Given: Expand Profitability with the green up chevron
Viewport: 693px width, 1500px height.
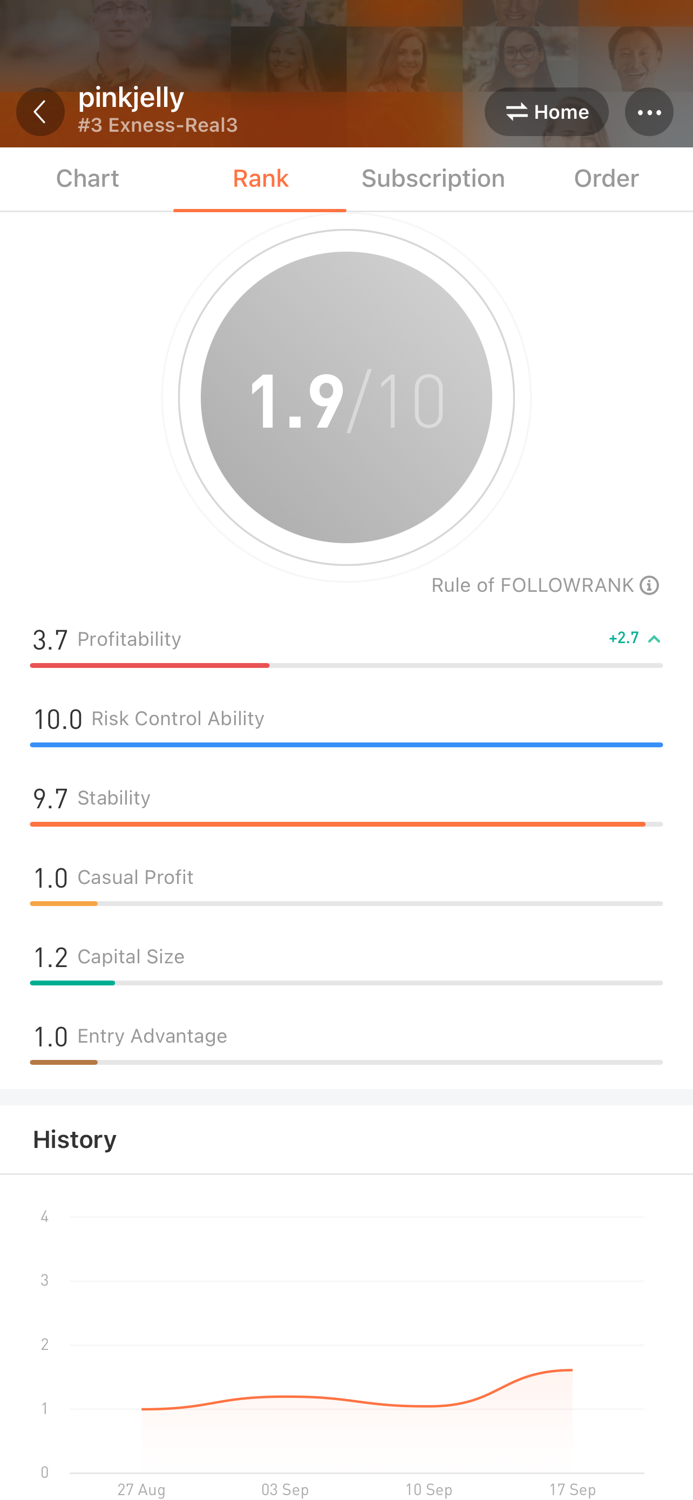Looking at the screenshot, I should [x=654, y=639].
